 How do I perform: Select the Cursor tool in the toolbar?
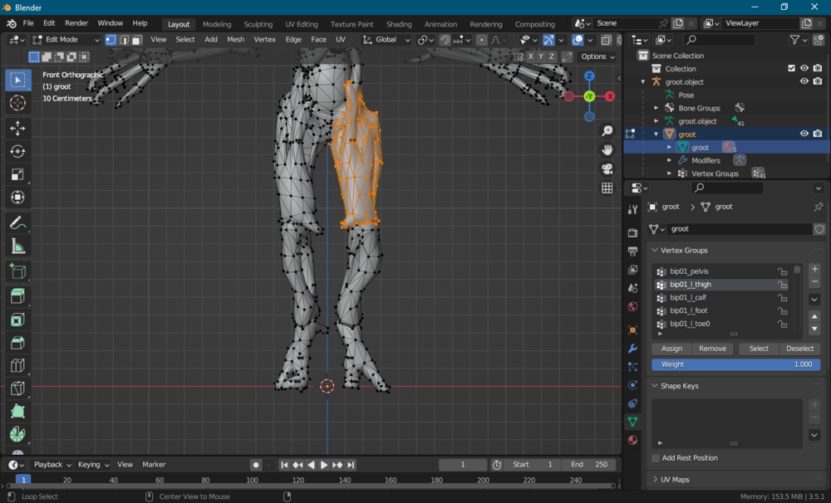17,102
